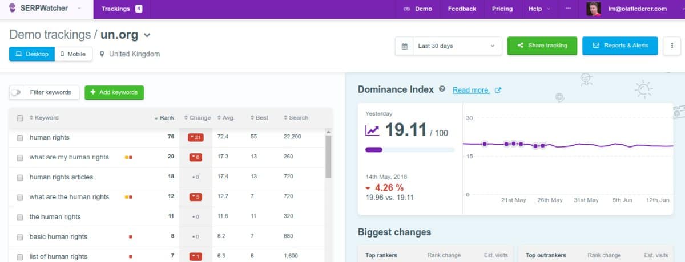The width and height of the screenshot is (685, 262).
Task: Sort table by Search column
Action: click(296, 118)
